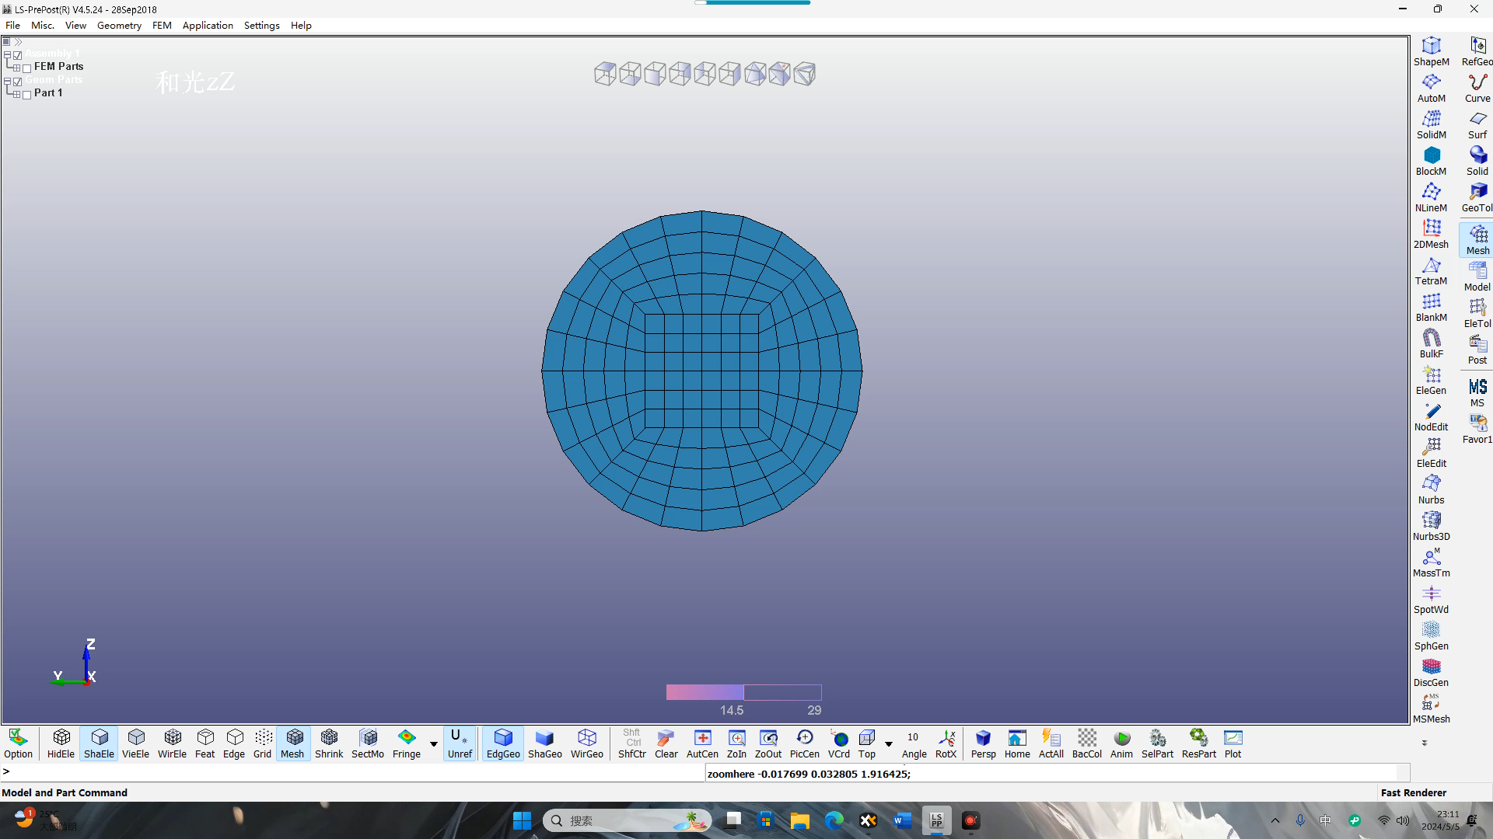Open the SolidM solid mesher tool
Screen dimensions: 1493x839
1431,124
